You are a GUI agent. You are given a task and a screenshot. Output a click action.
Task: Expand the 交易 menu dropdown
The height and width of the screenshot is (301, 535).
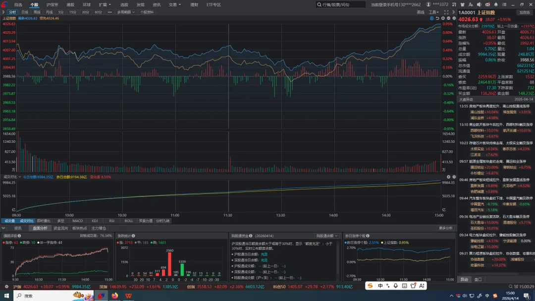[x=175, y=5]
